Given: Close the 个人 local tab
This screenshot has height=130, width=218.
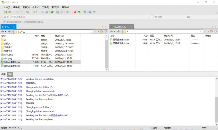Looking at the screenshot, I should point(14,27).
